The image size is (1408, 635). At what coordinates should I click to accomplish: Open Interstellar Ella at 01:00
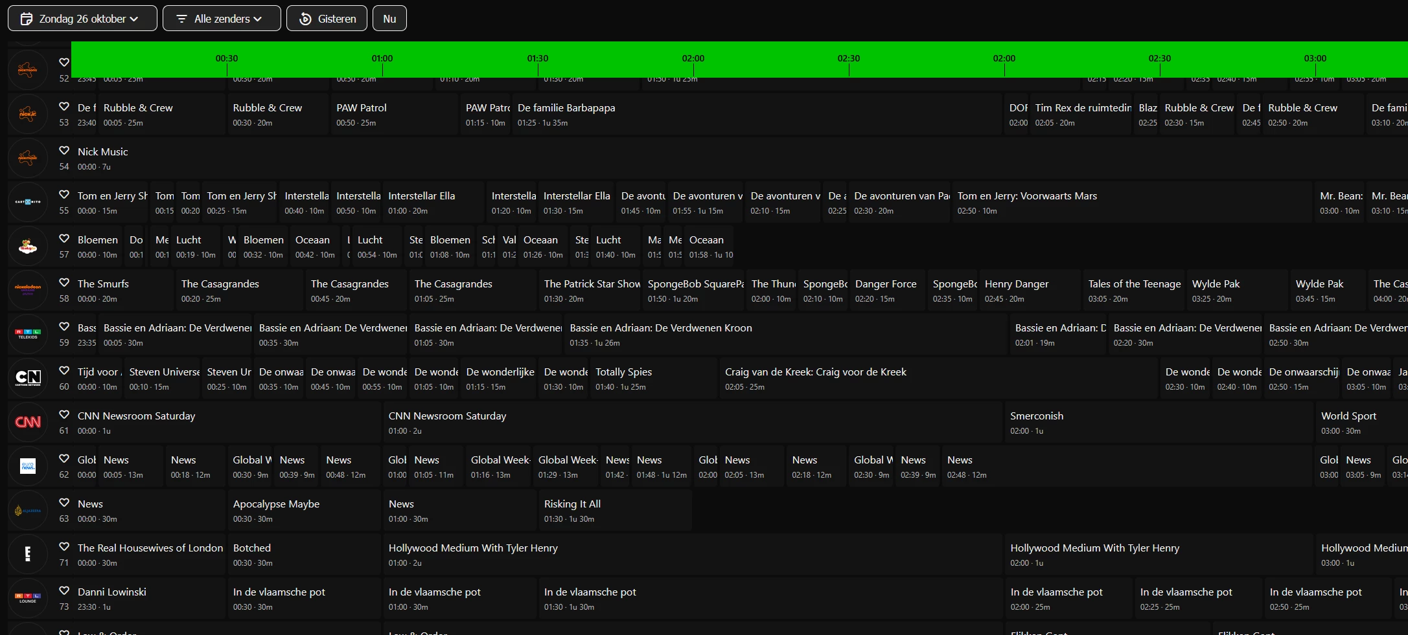[x=433, y=202]
